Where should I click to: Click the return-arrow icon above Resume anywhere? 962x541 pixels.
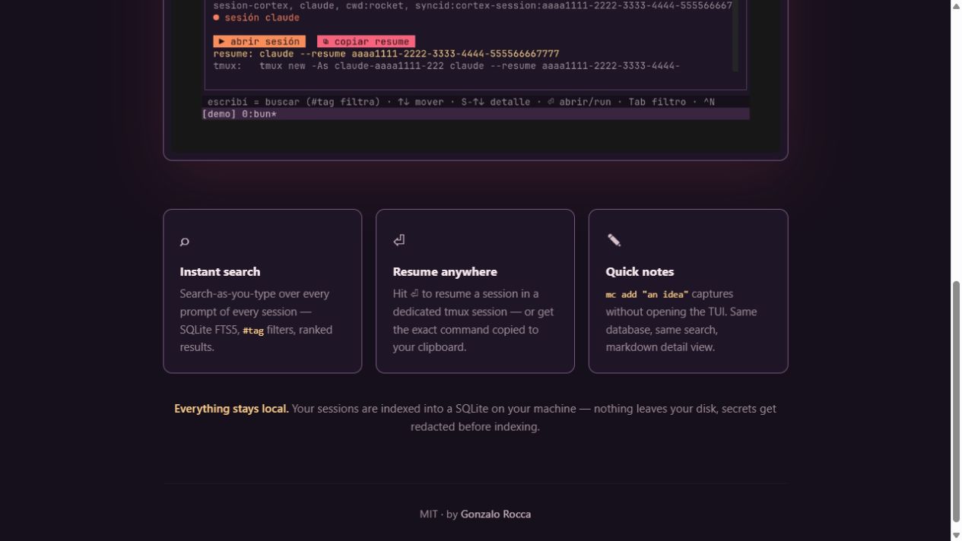click(398, 240)
